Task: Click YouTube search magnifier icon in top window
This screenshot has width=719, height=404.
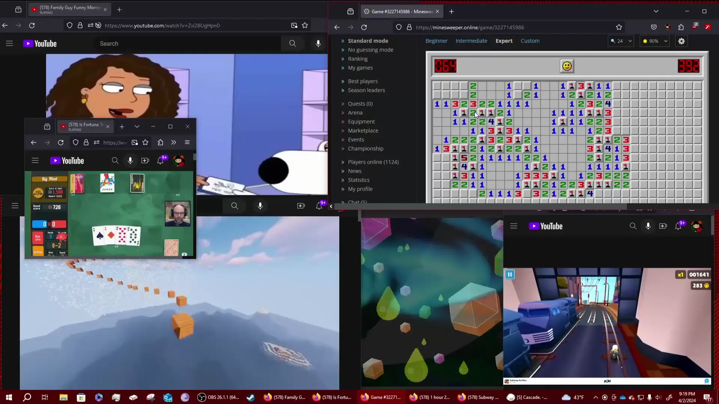Action: [292, 43]
